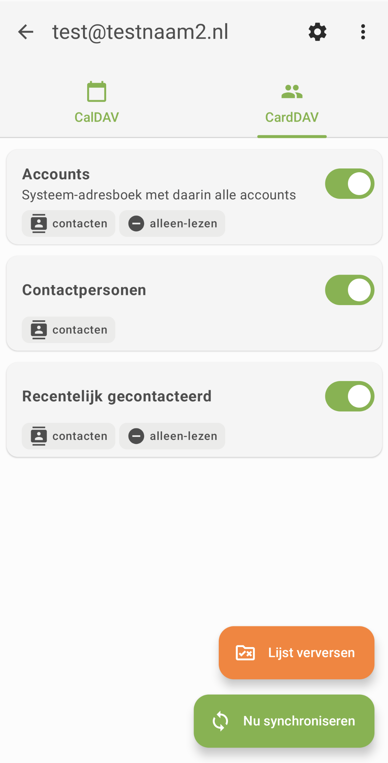Click the refresh list folder icon

tap(245, 652)
